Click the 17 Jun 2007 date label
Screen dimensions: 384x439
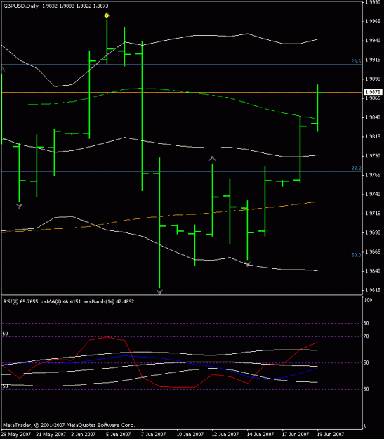click(x=296, y=434)
